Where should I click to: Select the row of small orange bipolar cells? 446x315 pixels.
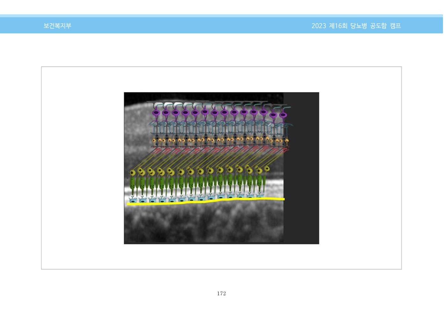(220, 140)
